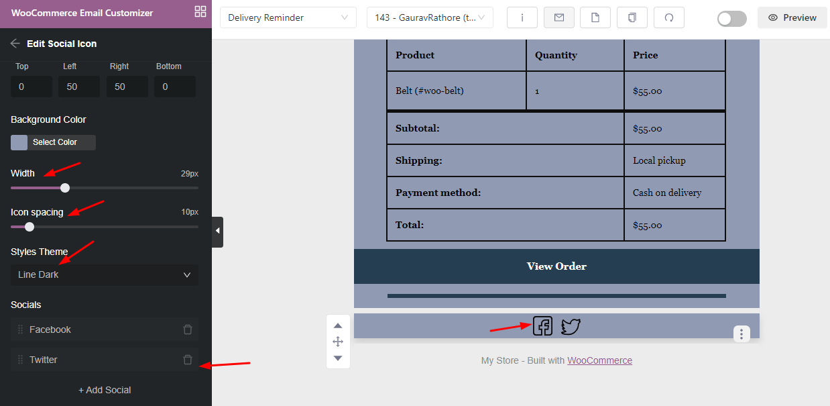Click the Bottom padding field
This screenshot has width=830, height=406.
[175, 87]
